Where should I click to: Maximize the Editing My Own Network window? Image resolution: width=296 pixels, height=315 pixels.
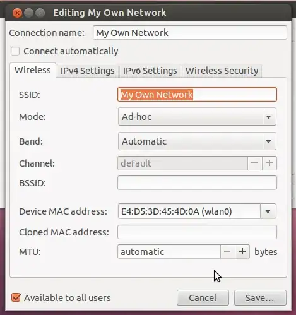[40, 13]
